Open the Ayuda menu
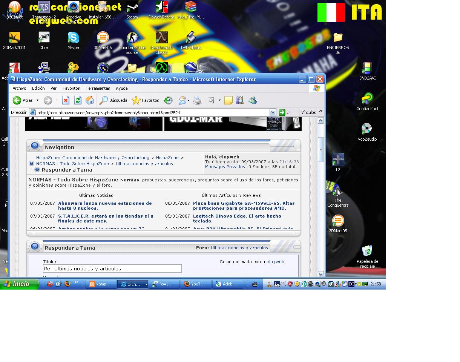Viewport: 460px width, 362px height. coord(122,88)
